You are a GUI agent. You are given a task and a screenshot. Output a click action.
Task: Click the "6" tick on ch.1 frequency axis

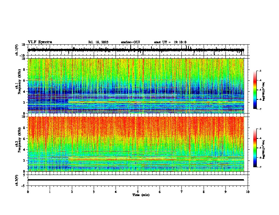coord(25,81)
